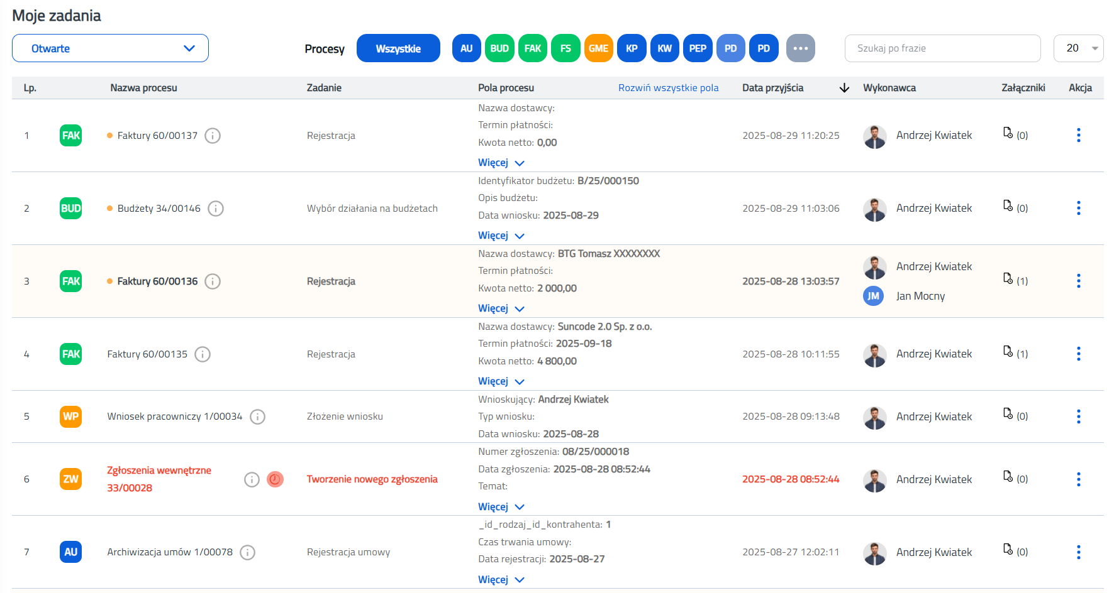Open Wniosek pracowniczy 1/00034 process
The height and width of the screenshot is (593, 1114).
(175, 416)
